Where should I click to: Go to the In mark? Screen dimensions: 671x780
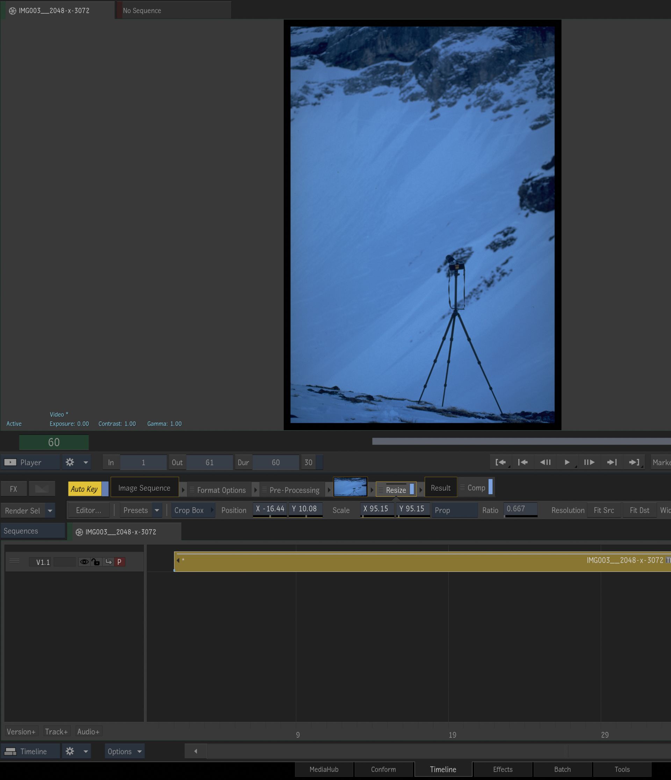point(500,462)
